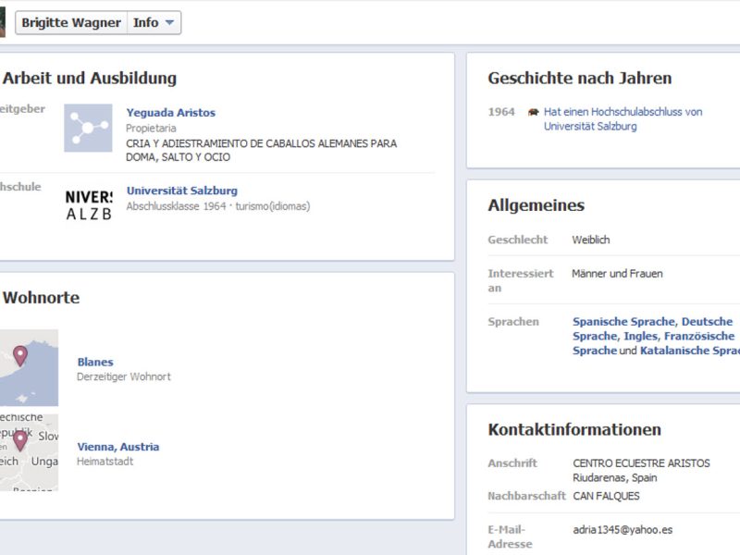Open the Universität Salzburg school link

181,191
